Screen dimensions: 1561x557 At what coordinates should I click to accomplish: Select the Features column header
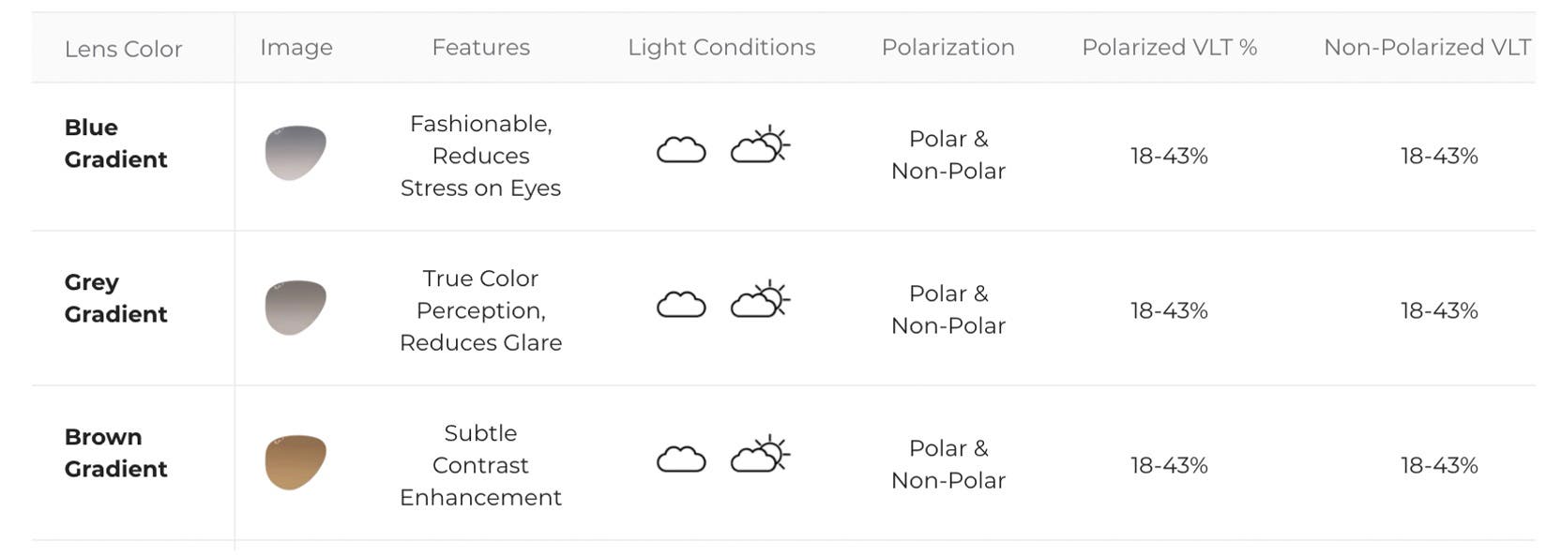[x=480, y=47]
